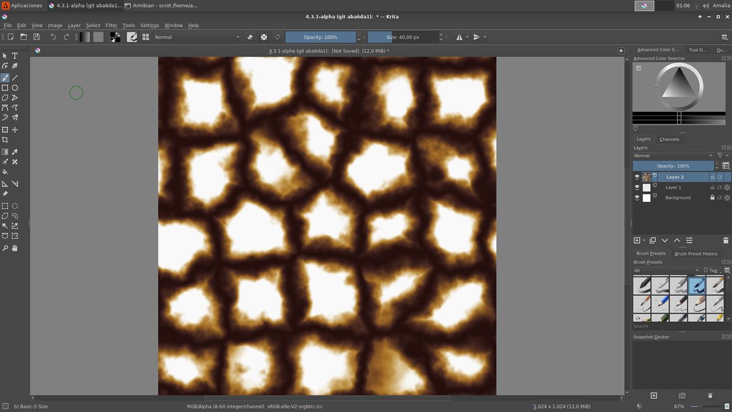Viewport: 732px width, 412px height.
Task: Click the brush Opacity slider
Action: (321, 37)
